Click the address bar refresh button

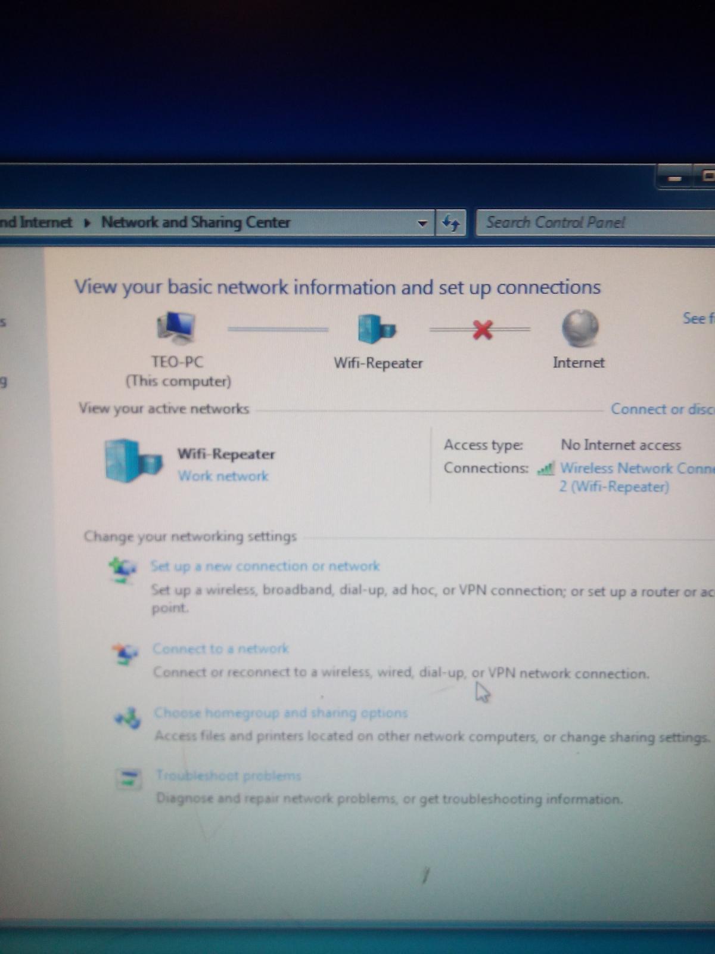(x=451, y=224)
